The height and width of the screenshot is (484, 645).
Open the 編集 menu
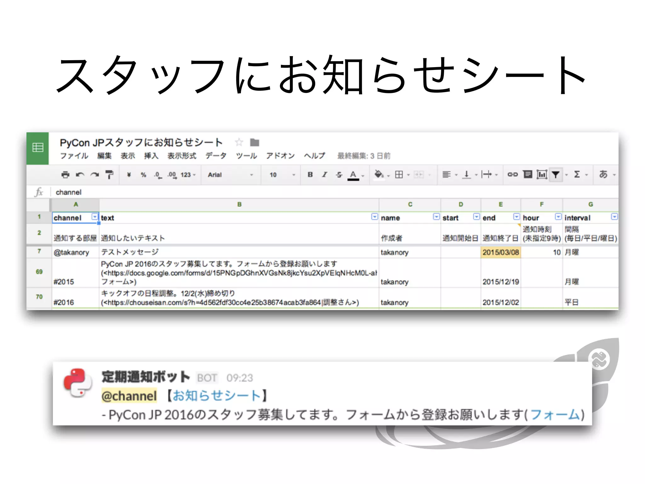coord(104,156)
